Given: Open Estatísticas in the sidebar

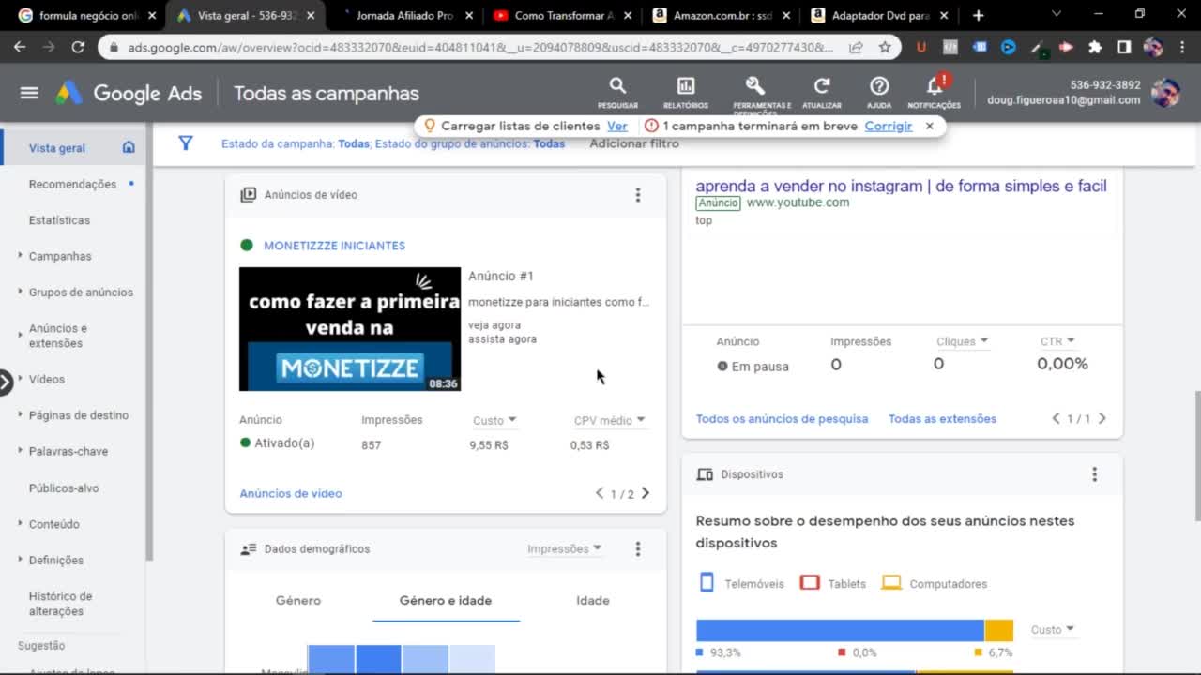Looking at the screenshot, I should (x=59, y=220).
